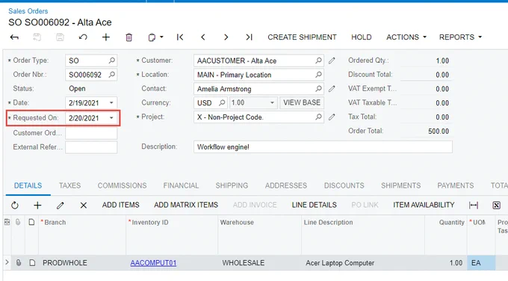Image resolution: width=508 pixels, height=281 pixels.
Task: Go to last record
Action: (249, 37)
